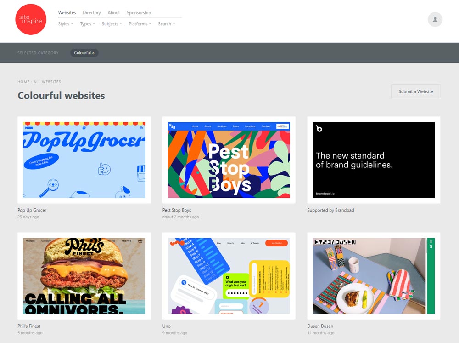
Task: Expand the Subjects dropdown
Action: [x=112, y=24]
